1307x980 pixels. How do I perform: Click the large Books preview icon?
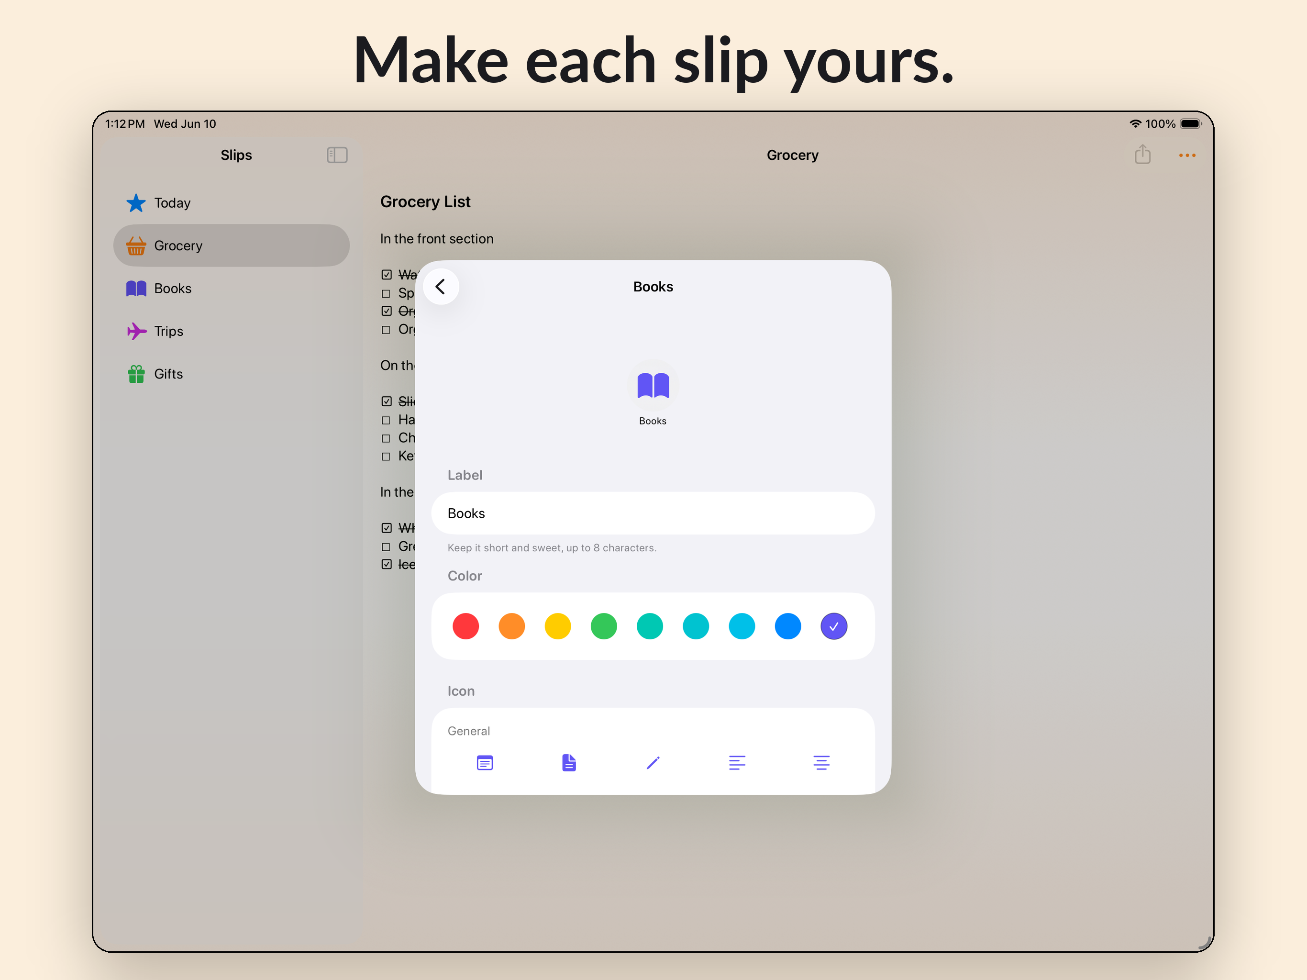click(x=653, y=385)
